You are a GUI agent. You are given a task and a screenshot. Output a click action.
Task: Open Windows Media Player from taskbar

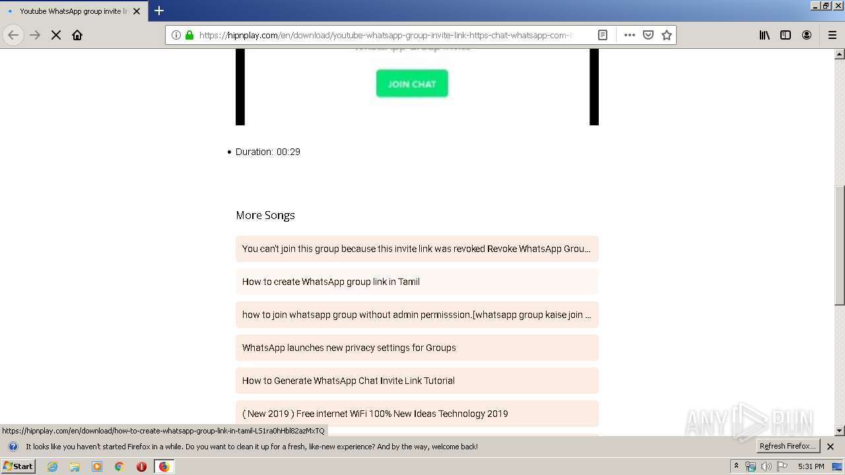click(97, 466)
